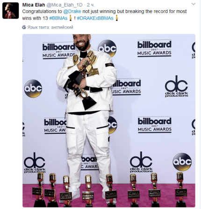Follow the @Drake mention link
201x209 pixels.
(72, 11)
